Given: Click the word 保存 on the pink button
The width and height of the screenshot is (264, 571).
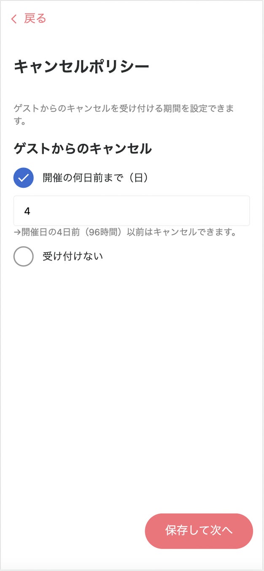Looking at the screenshot, I should click(x=176, y=531).
